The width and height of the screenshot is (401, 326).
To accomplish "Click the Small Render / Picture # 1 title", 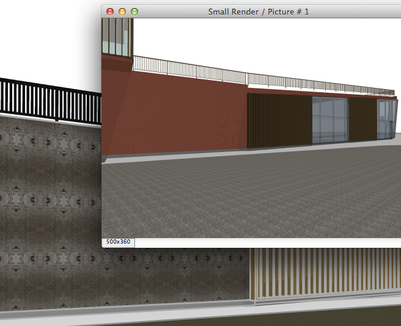I will coord(259,12).
